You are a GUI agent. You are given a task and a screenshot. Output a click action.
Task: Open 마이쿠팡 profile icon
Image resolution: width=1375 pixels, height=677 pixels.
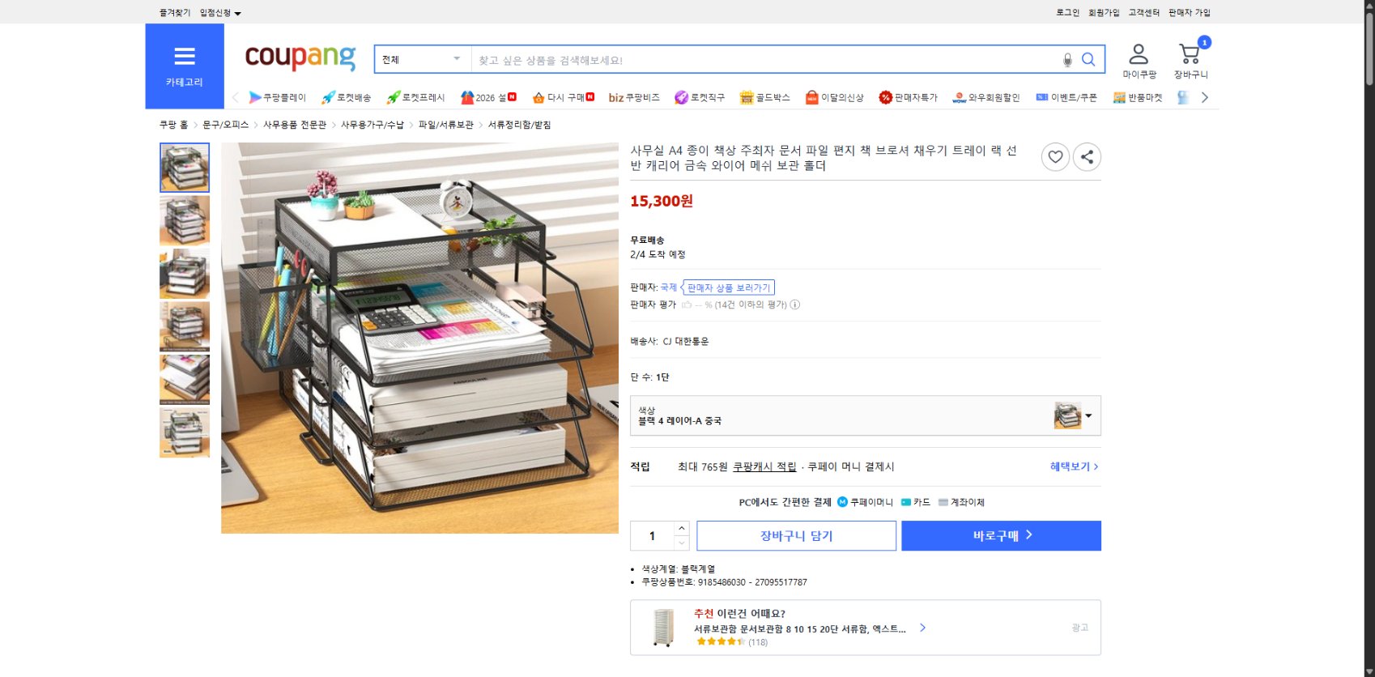pyautogui.click(x=1139, y=54)
